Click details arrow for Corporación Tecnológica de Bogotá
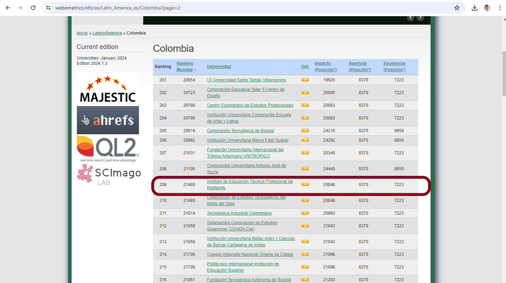The width and height of the screenshot is (506, 283). point(305,130)
